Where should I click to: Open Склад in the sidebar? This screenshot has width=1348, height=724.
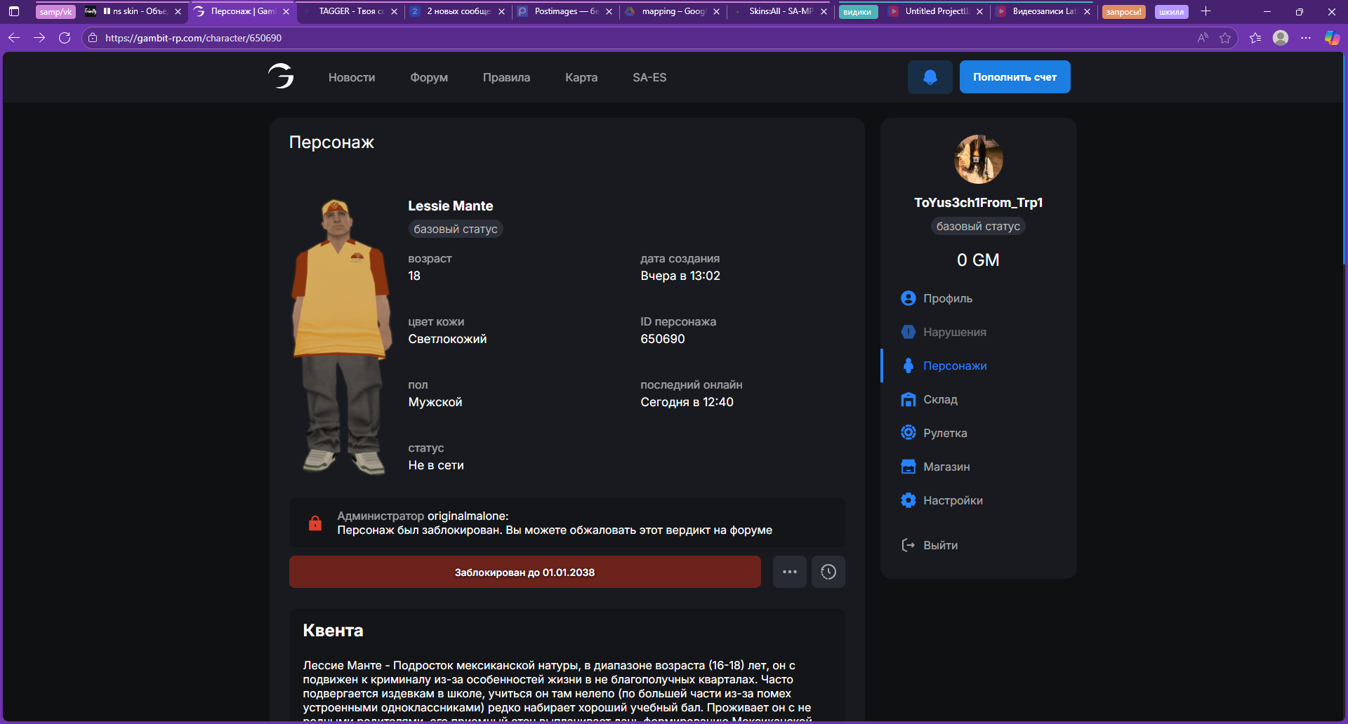pos(939,399)
